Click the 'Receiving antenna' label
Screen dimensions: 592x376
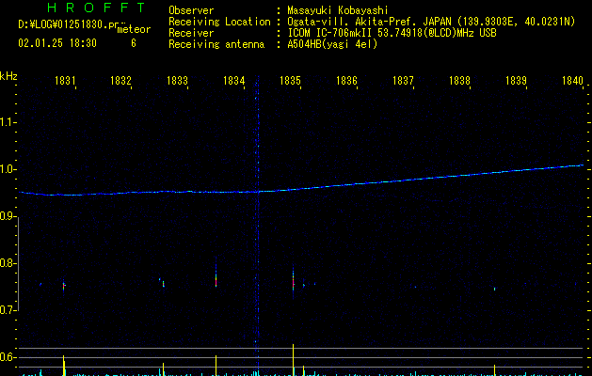(x=216, y=44)
